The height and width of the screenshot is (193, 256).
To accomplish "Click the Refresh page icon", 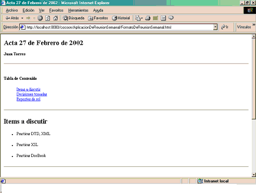I will [48, 18].
